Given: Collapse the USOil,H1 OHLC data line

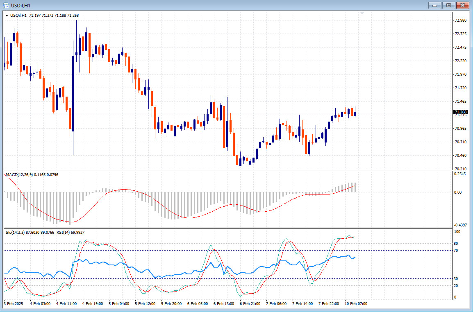Looking at the screenshot, I should tap(7, 14).
